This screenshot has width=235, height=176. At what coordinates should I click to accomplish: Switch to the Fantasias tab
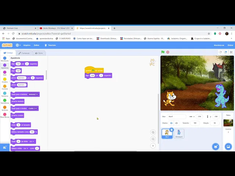click(x=24, y=53)
